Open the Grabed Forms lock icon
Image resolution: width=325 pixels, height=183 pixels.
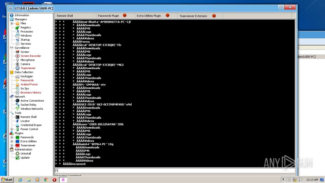pos(18,84)
